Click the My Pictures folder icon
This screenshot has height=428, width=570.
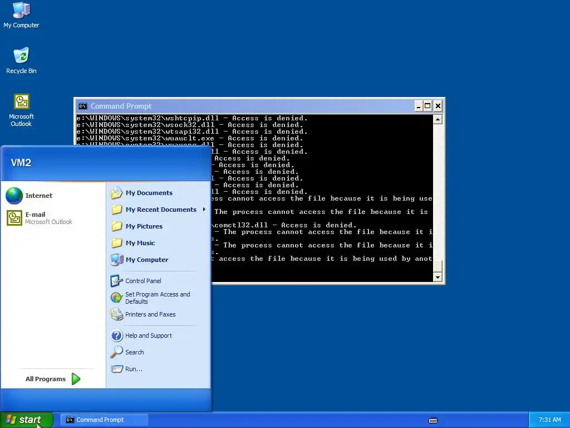117,226
